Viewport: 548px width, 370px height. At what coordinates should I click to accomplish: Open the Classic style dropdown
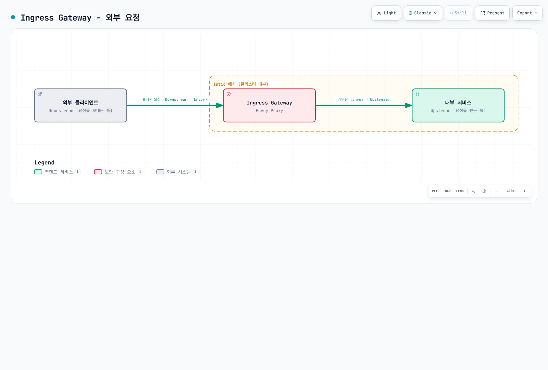coord(423,13)
